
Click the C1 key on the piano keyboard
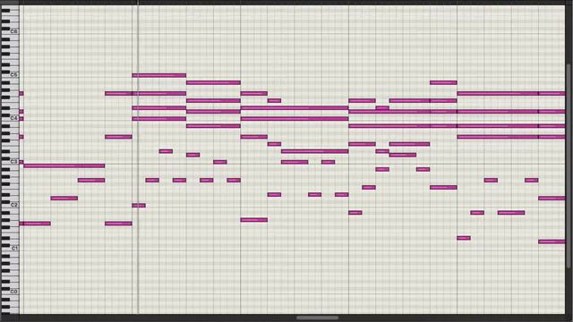tap(10, 249)
